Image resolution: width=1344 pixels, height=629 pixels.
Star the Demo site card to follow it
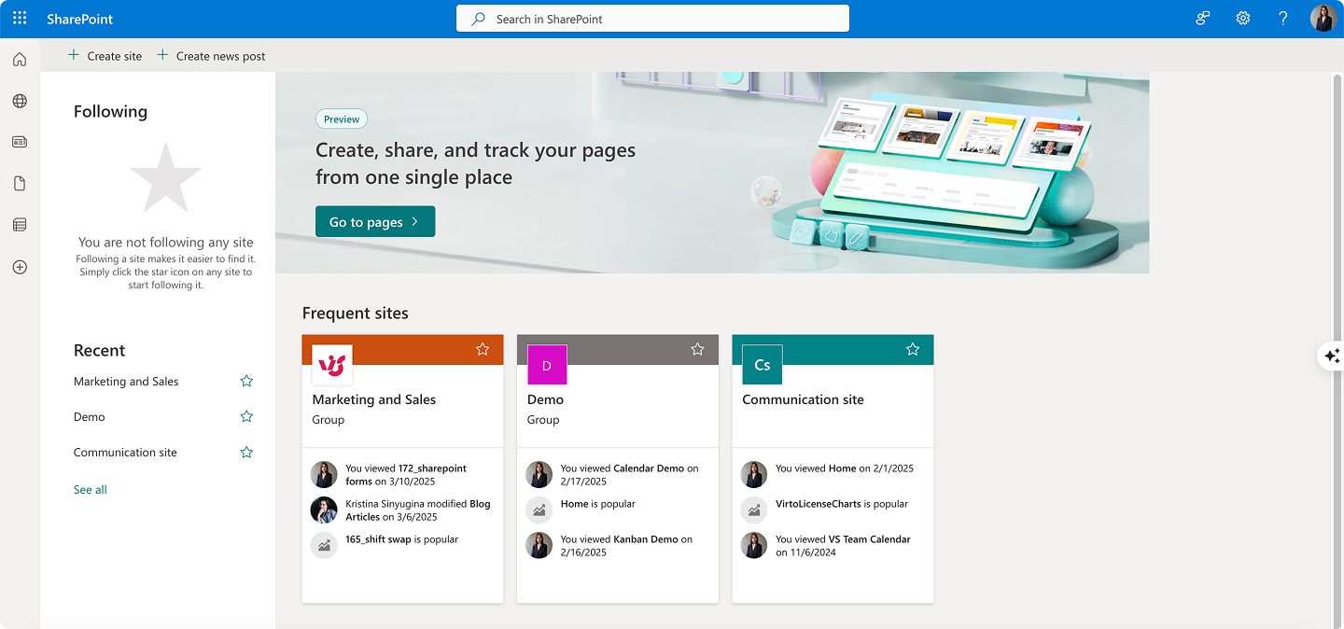[x=697, y=349]
